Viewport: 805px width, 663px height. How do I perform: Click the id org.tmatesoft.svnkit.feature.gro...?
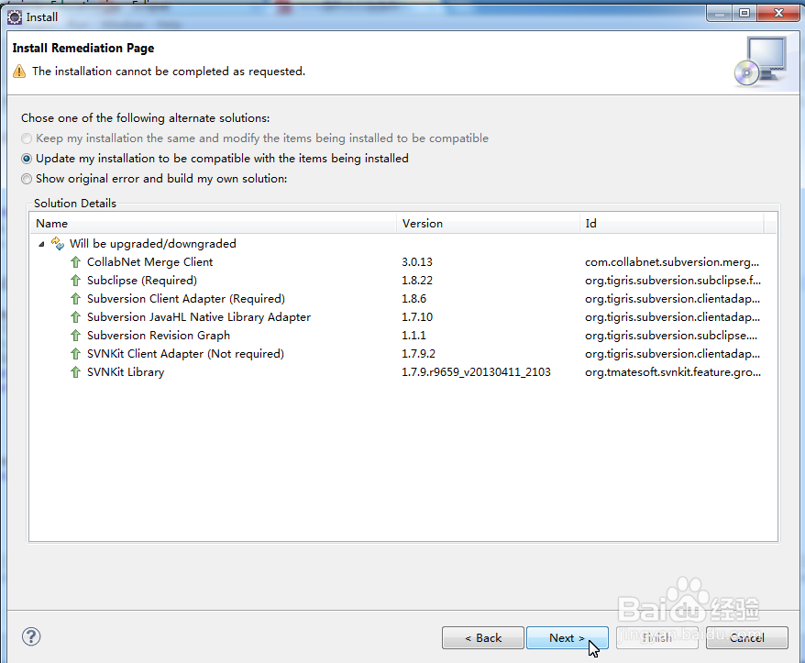click(673, 371)
